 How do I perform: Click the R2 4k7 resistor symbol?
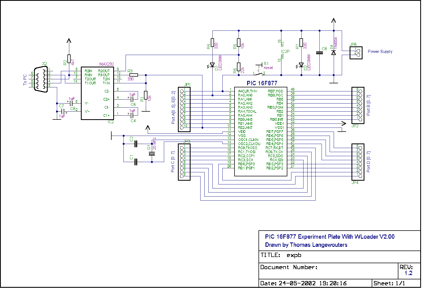[69, 59]
